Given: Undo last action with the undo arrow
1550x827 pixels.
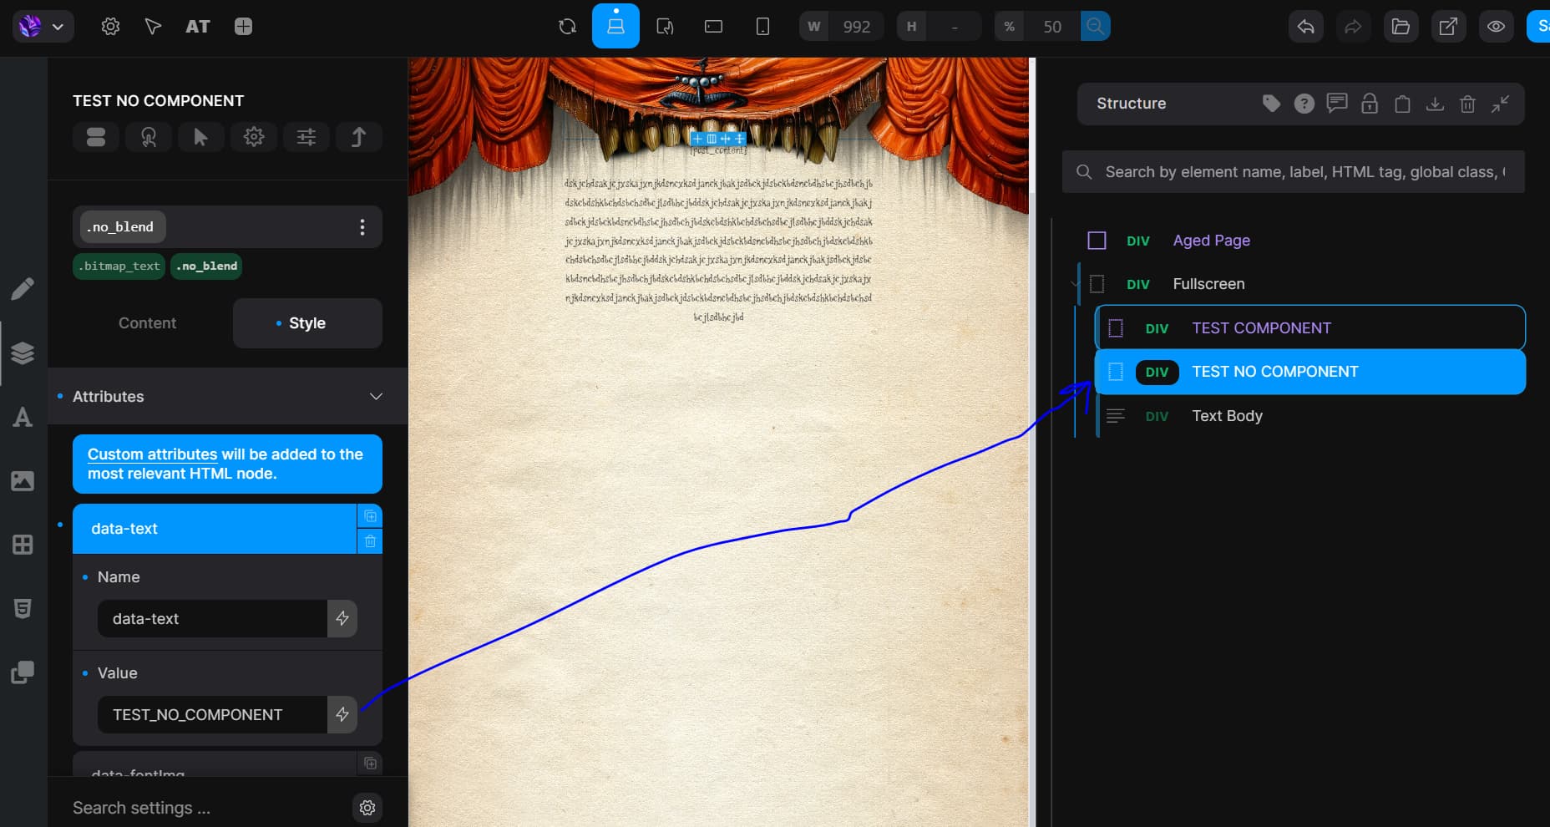Looking at the screenshot, I should coord(1306,27).
